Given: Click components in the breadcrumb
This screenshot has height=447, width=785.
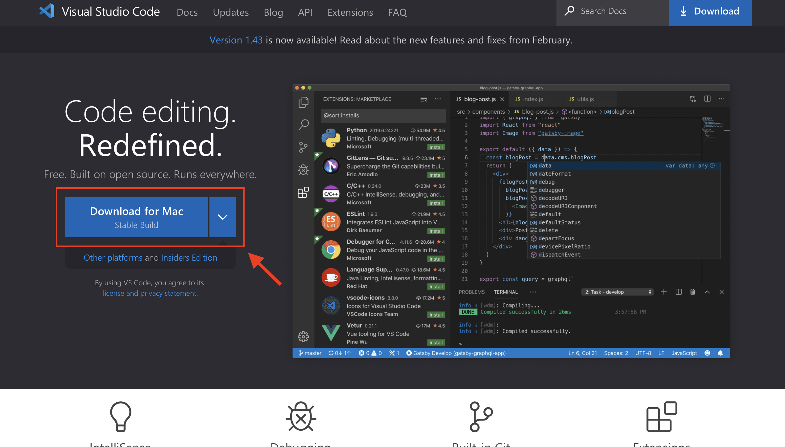Looking at the screenshot, I should [x=489, y=112].
